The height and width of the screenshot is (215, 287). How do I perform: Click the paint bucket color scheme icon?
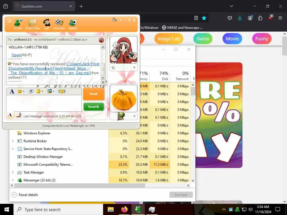coord(114,20)
